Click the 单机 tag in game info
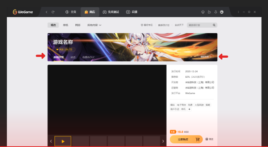The width and height of the screenshot is (268, 147). 183,109
